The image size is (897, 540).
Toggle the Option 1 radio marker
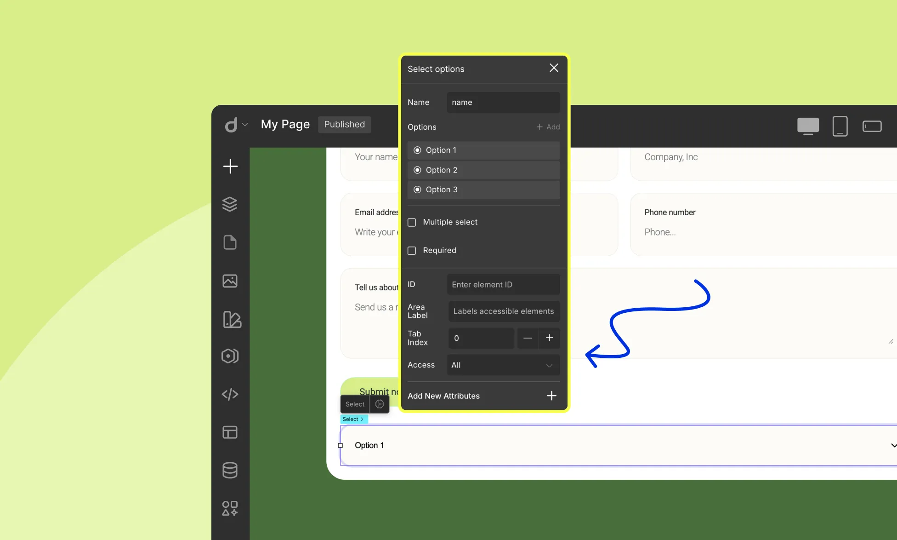click(417, 150)
